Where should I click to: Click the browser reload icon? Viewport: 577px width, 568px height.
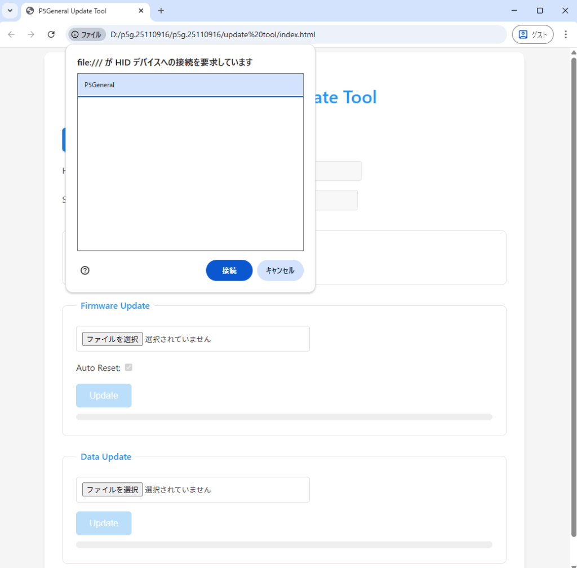point(51,34)
